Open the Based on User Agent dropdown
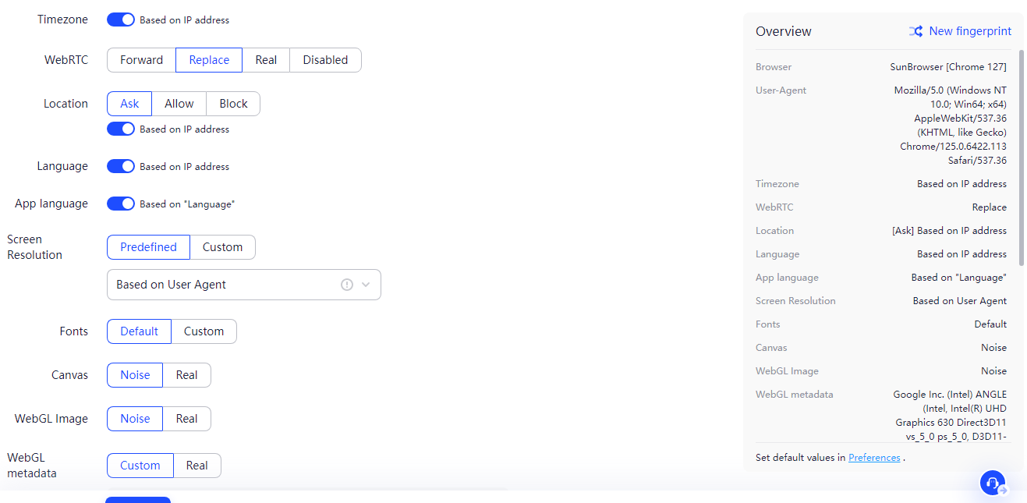This screenshot has width=1027, height=503. 226,285
